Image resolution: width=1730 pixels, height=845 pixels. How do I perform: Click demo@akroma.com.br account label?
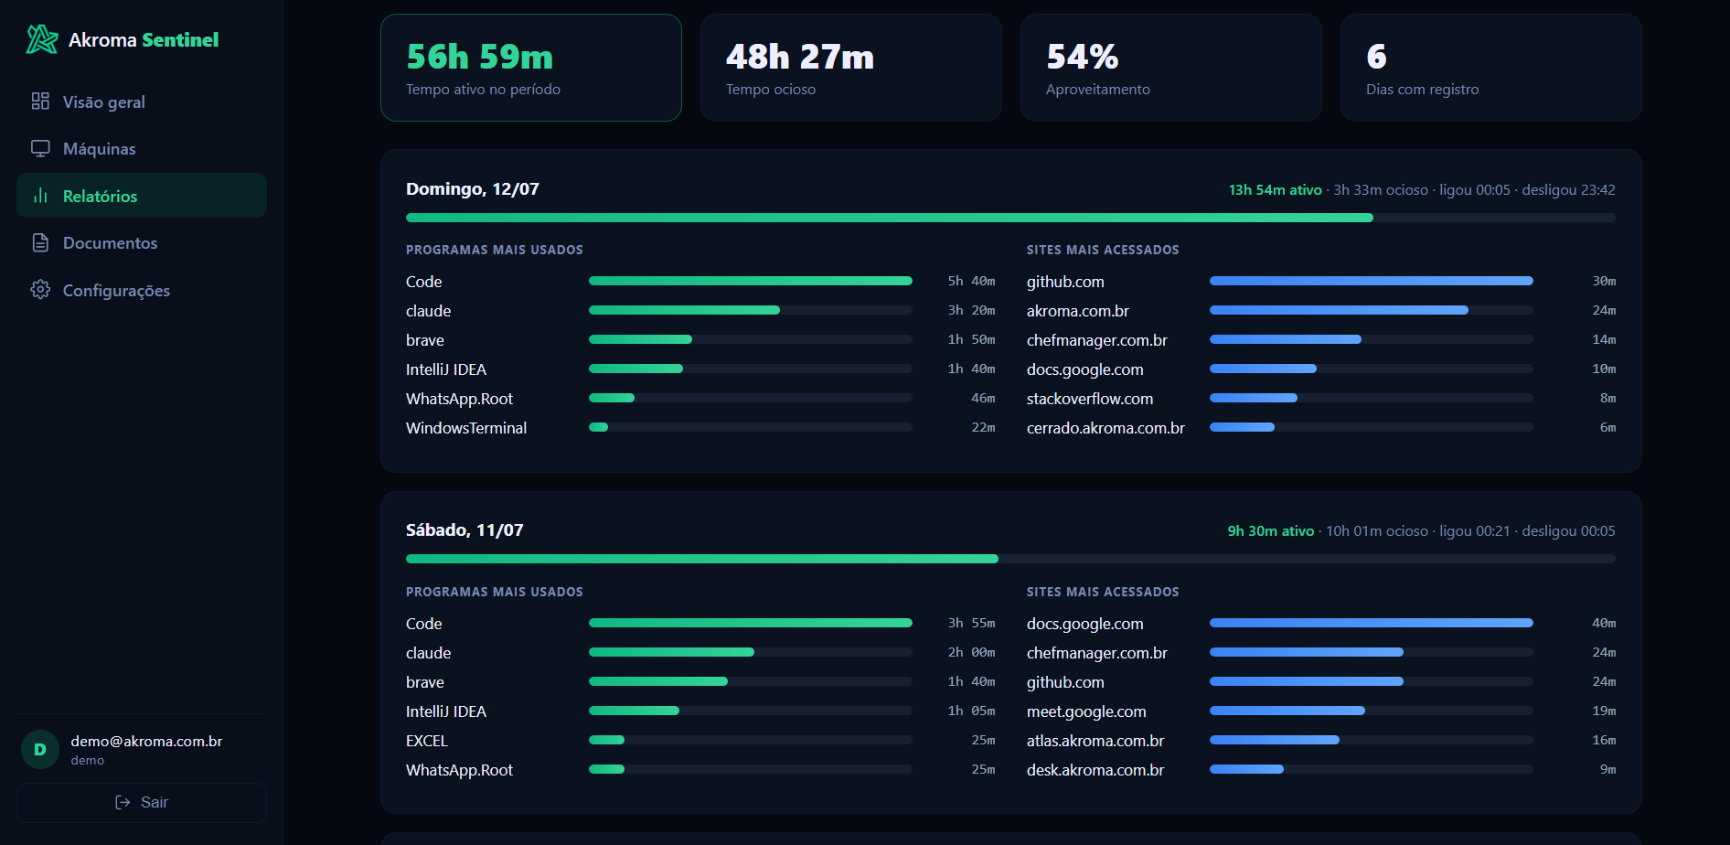coord(146,741)
